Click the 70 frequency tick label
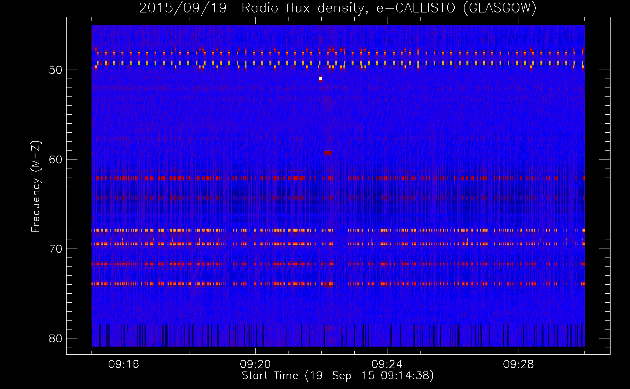This screenshot has width=630, height=389. (x=56, y=249)
